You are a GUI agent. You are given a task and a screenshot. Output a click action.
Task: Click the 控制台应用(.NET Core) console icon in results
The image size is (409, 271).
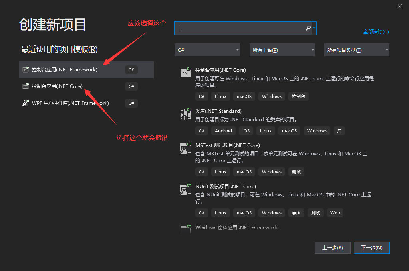186,73
